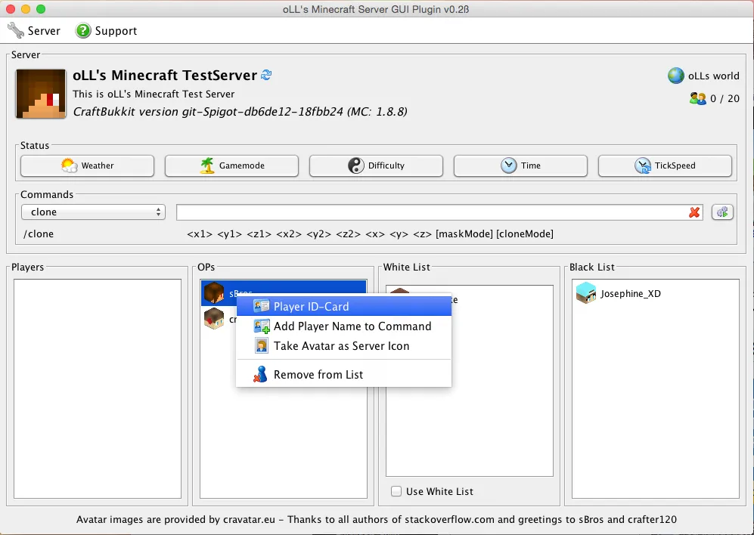The height and width of the screenshot is (535, 754).
Task: Click the Player ID-Card menu icon
Action: (x=261, y=306)
